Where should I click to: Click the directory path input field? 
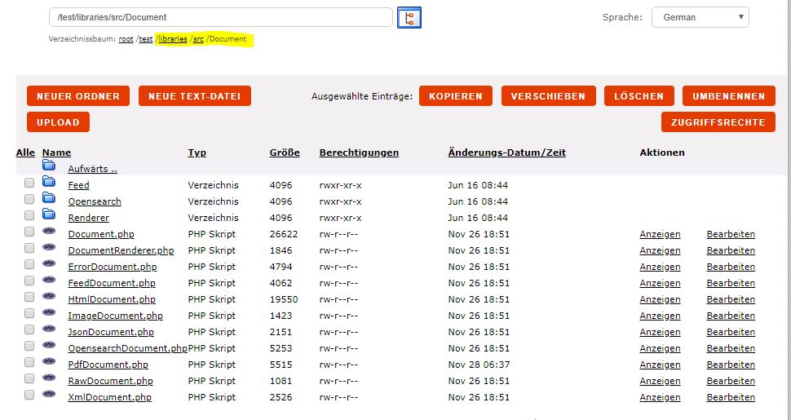tap(220, 17)
